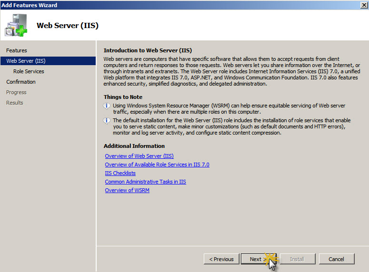Select Results step in sidebar
Image resolution: width=369 pixels, height=272 pixels.
pos(15,103)
